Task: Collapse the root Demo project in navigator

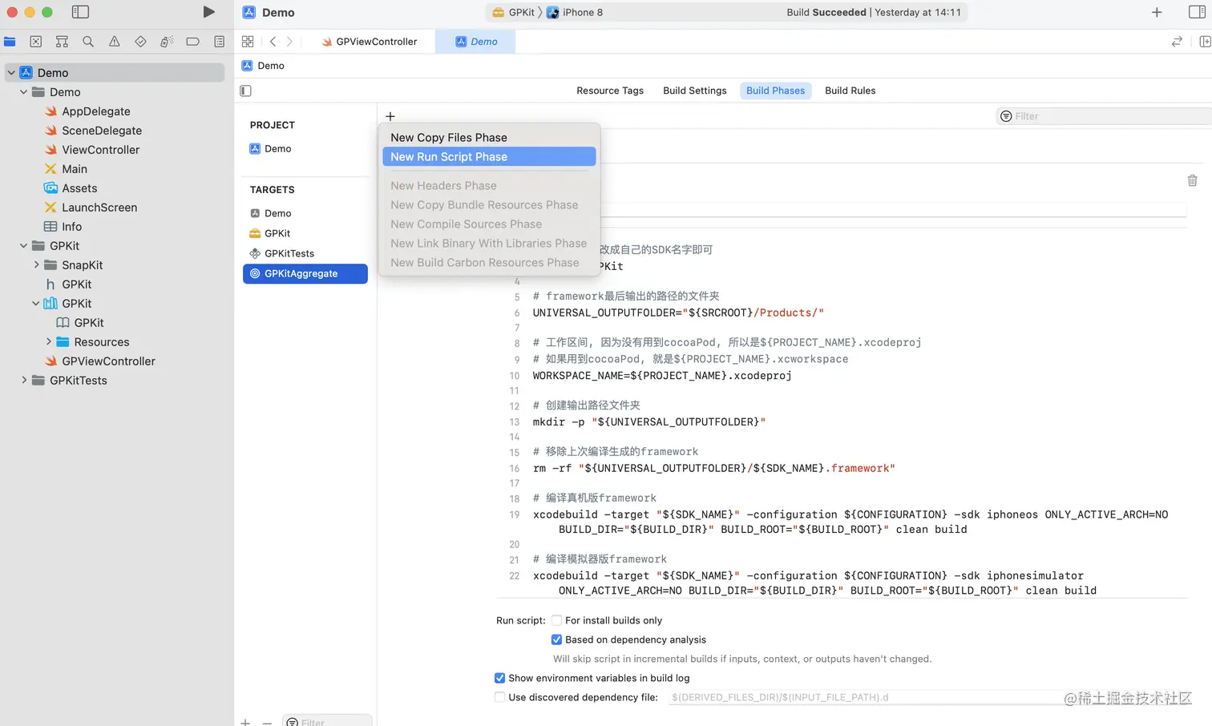Action: click(x=11, y=73)
